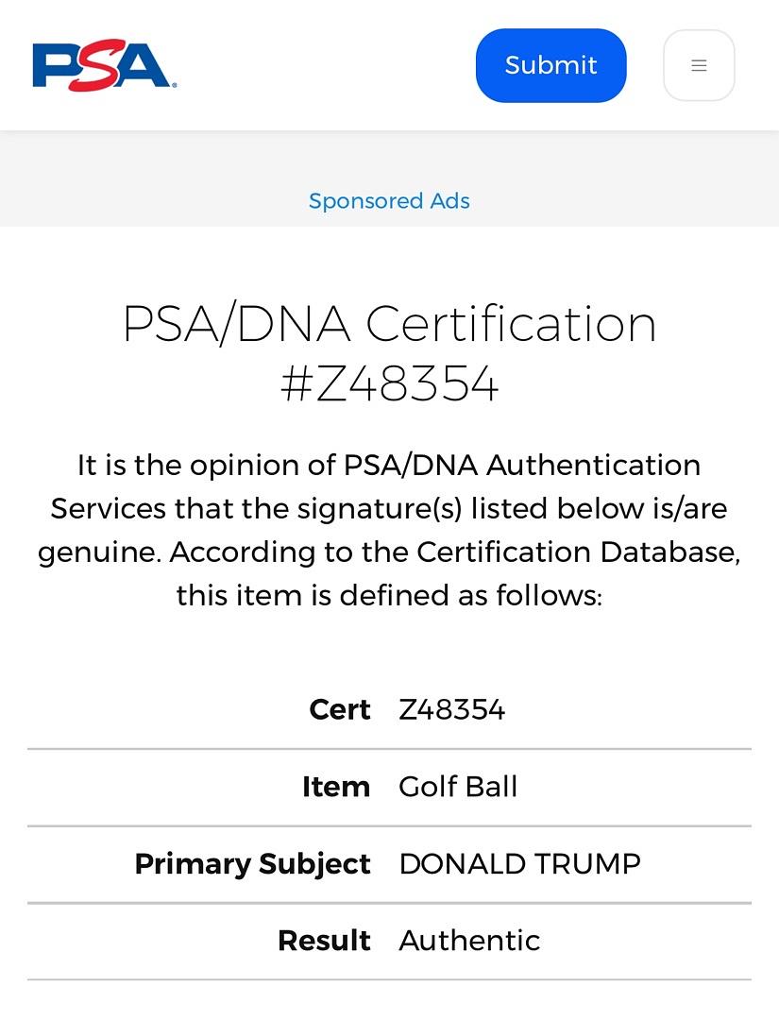Viewport: 779px width, 1020px height.
Task: Select the Z48354 value in Cert row
Action: click(x=452, y=710)
